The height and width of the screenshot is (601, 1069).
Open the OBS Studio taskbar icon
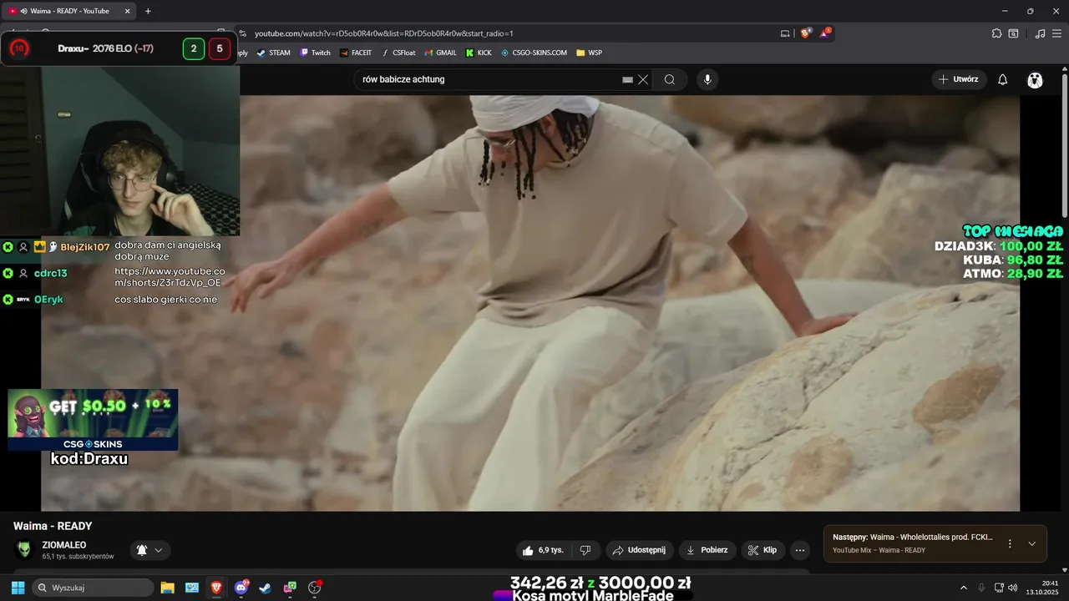(x=315, y=588)
